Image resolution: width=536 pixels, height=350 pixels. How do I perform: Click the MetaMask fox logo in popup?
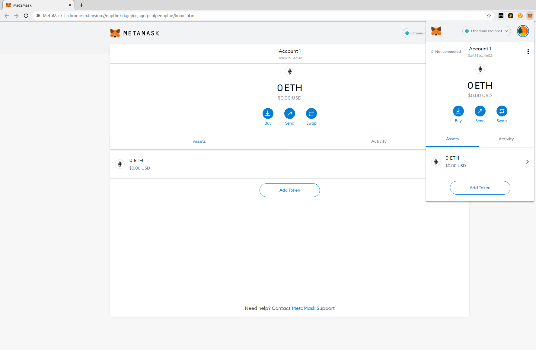(x=436, y=31)
